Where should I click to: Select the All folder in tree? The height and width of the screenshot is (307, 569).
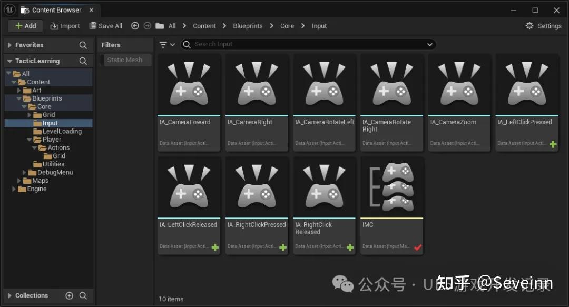pos(25,74)
